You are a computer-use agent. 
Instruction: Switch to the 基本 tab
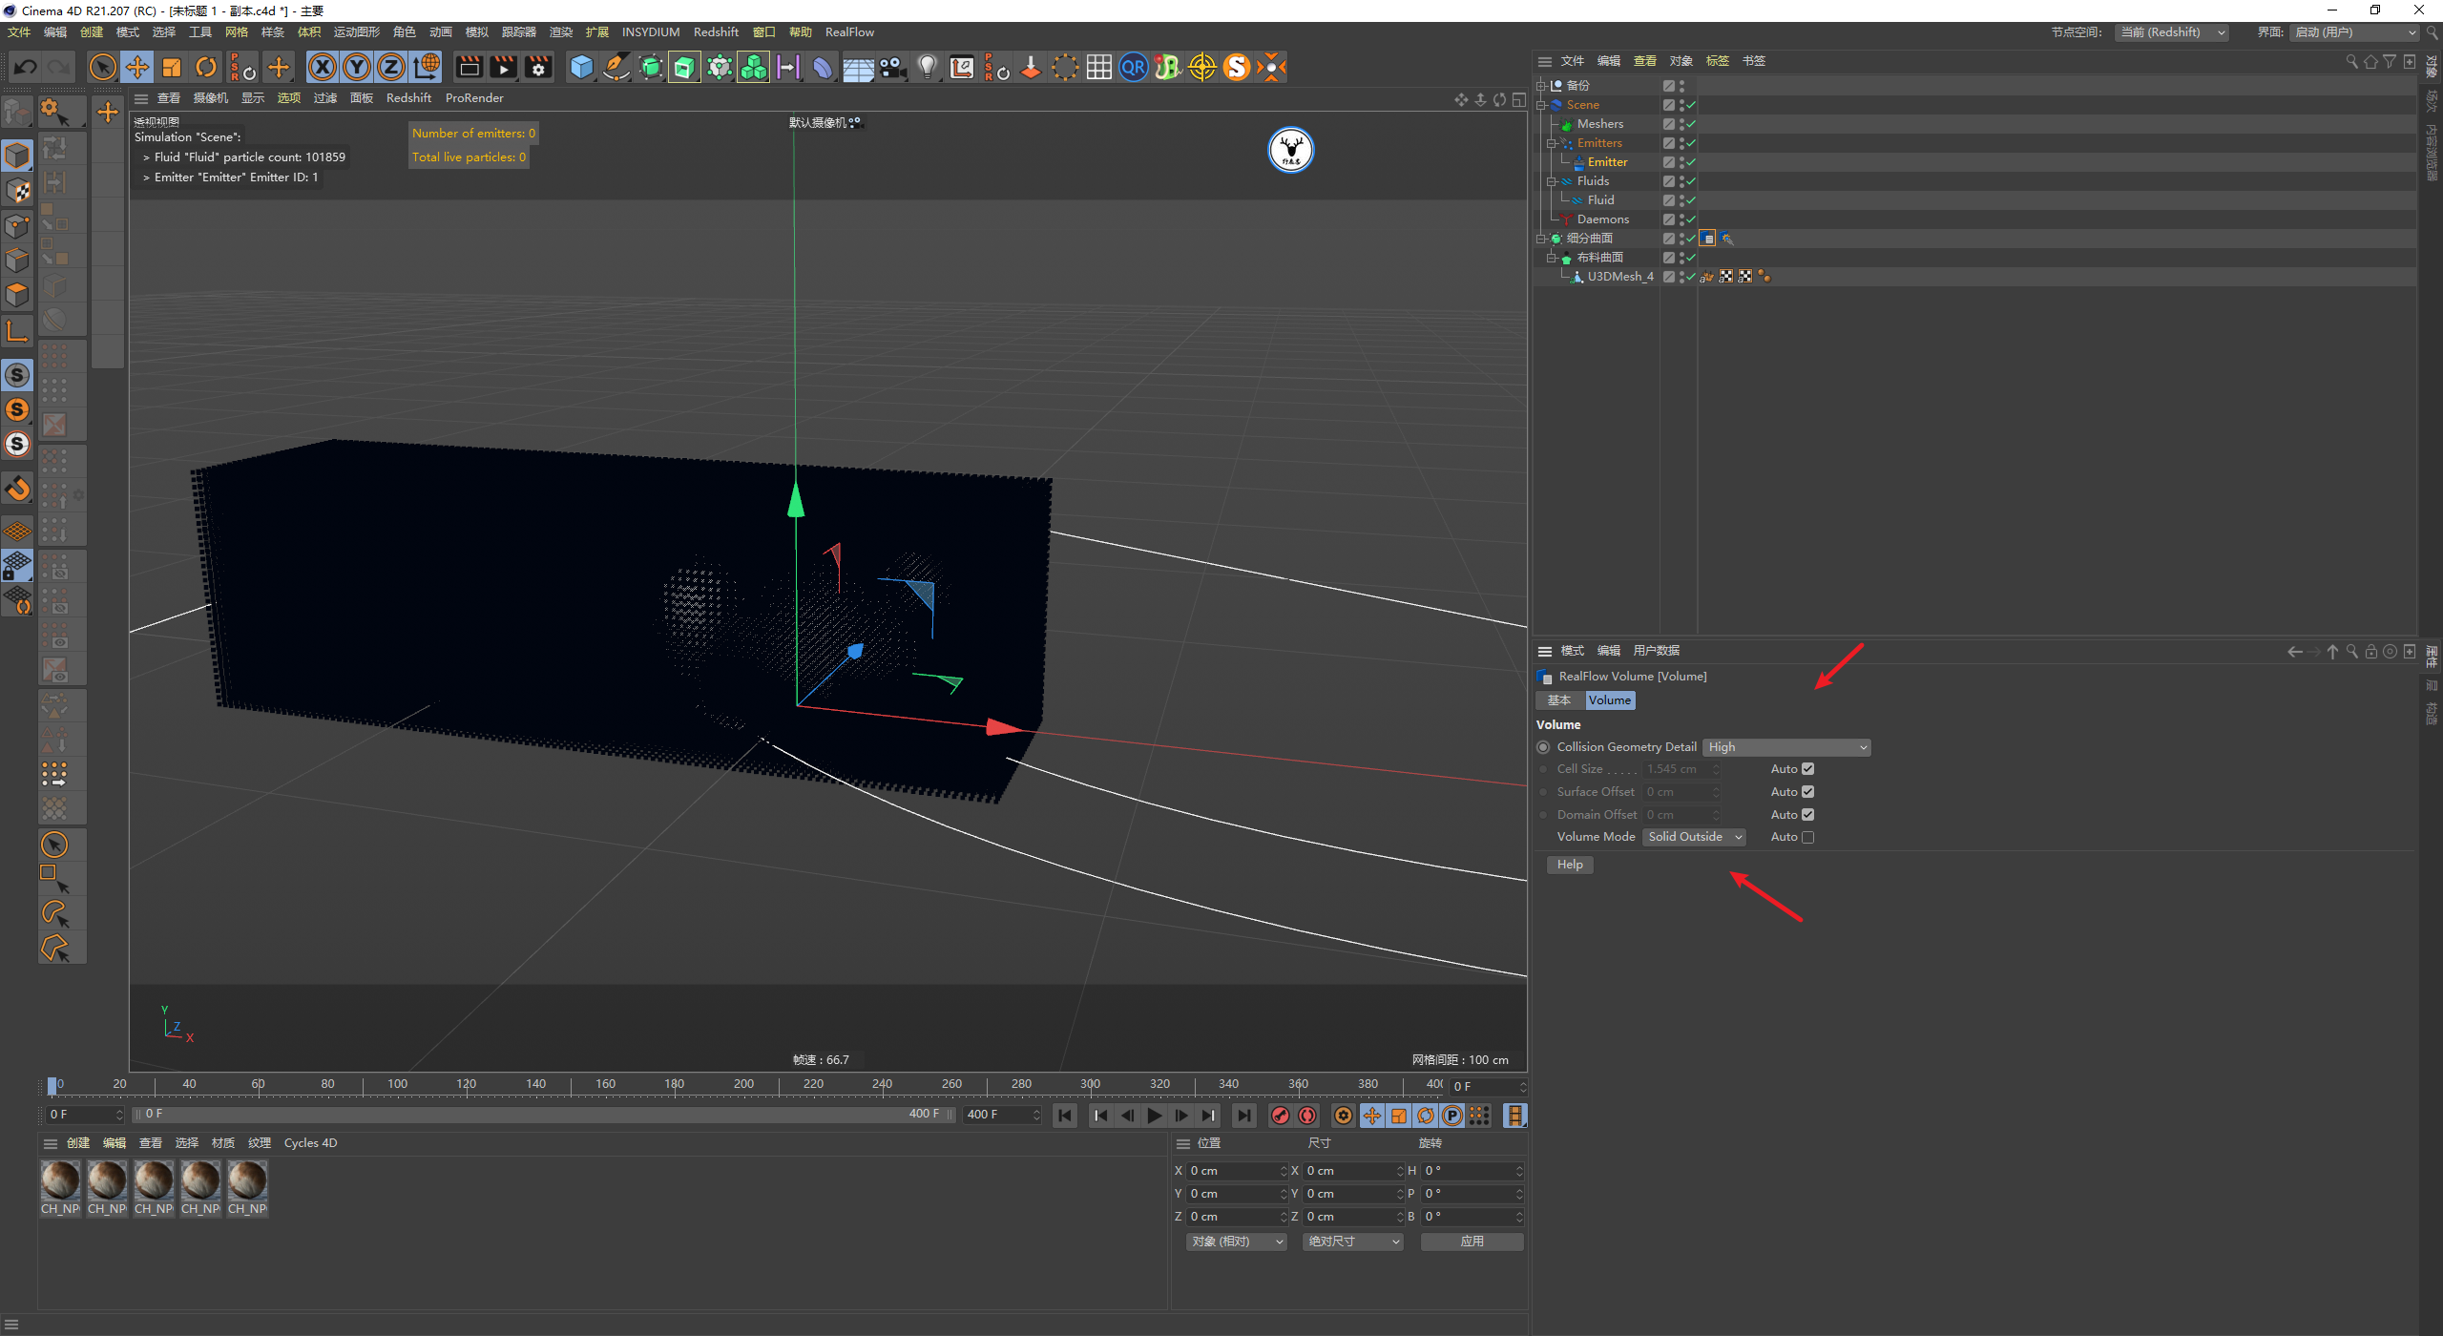coord(1559,700)
